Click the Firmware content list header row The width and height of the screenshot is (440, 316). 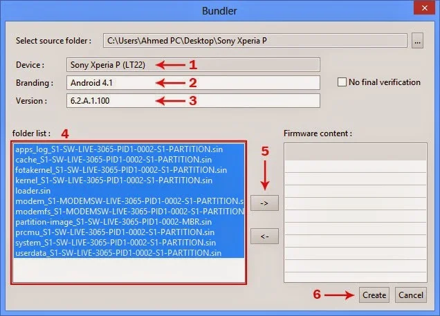coord(356,152)
